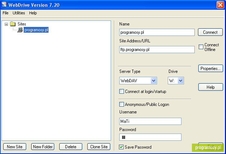The image size is (226, 154).
Task: Create a New Folder
Action: (x=43, y=147)
